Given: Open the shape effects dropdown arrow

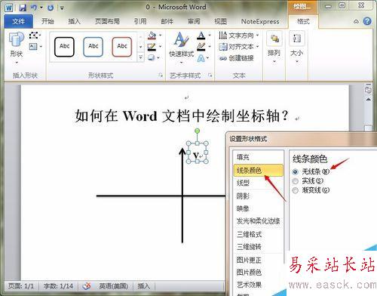Looking at the screenshot, I should (158, 58).
